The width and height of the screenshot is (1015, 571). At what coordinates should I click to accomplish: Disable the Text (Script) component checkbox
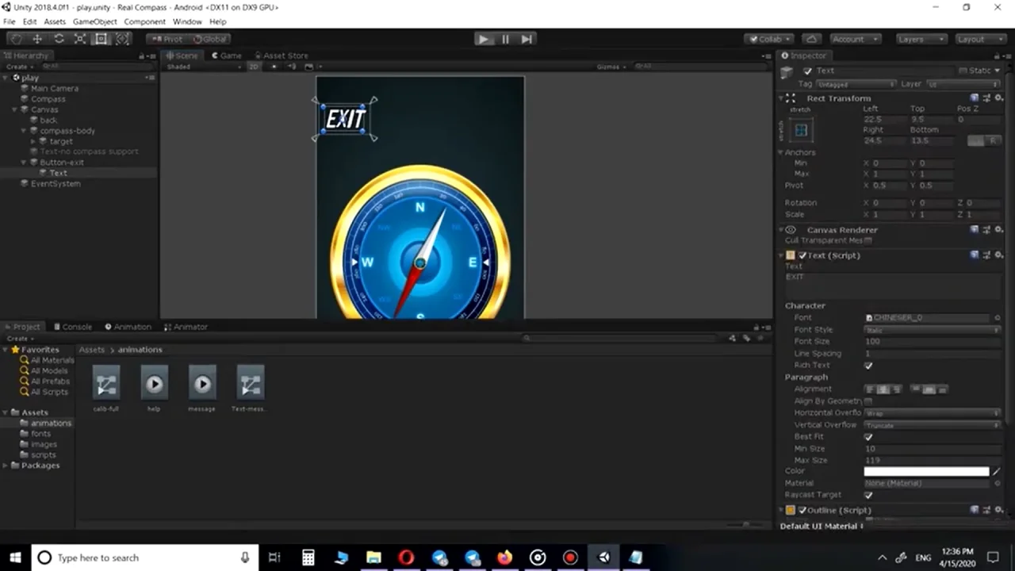(x=802, y=255)
